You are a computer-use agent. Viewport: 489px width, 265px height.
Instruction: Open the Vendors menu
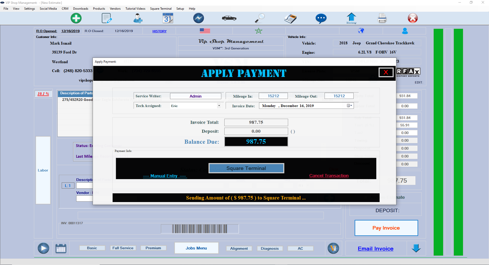pos(115,9)
